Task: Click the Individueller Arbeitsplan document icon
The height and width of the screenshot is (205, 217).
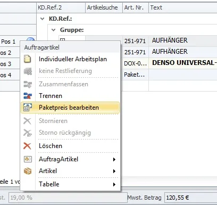Action: point(28,59)
